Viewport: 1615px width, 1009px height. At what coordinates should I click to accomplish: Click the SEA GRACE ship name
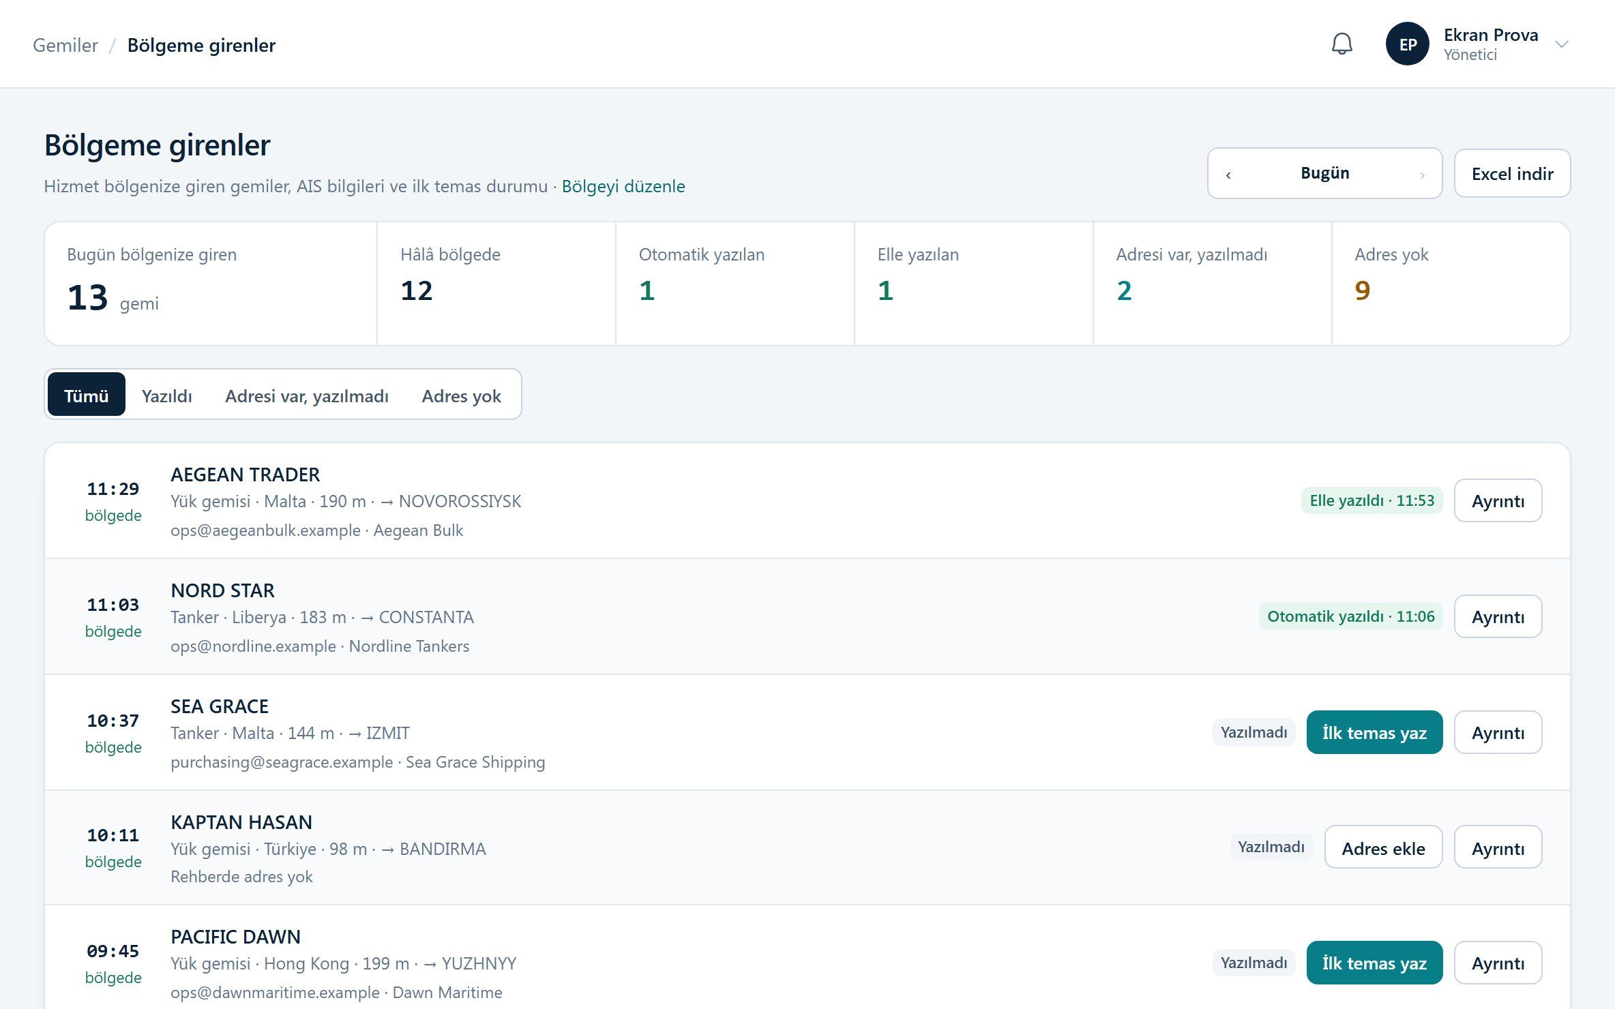pyautogui.click(x=220, y=706)
